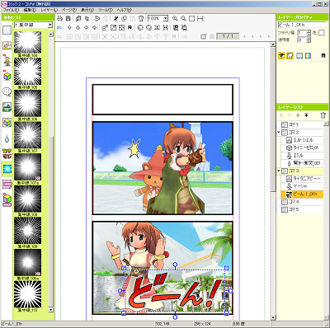Screen dimensions: 330x328
Task: Toggle the eye visibility button in layer properties
Action: coord(281,56)
